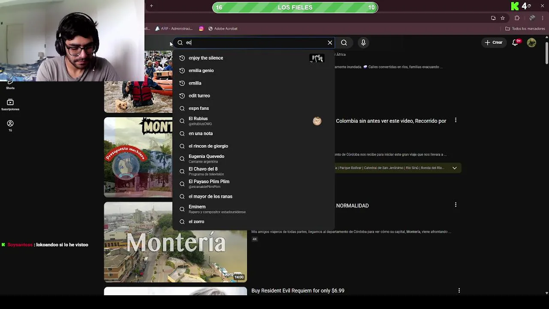Choose 'El Chavo del 8' suggestion
Image resolution: width=549 pixels, height=309 pixels.
point(253,171)
